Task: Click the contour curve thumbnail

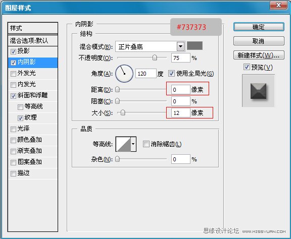Action: click(123, 144)
